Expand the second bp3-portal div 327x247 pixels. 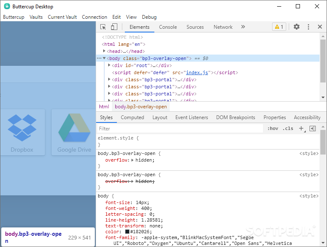tap(109, 87)
